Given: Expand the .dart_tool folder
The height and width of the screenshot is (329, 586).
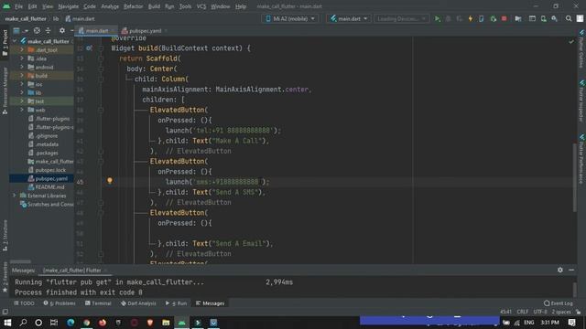Looking at the screenshot, I should (x=22, y=49).
